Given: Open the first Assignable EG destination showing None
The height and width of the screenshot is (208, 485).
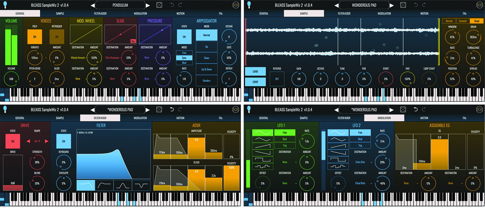Looking at the screenshot, I should coord(406,183).
